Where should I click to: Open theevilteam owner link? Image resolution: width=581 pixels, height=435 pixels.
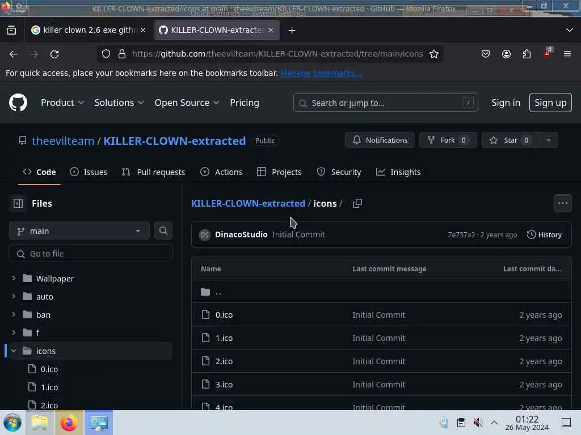[63, 141]
